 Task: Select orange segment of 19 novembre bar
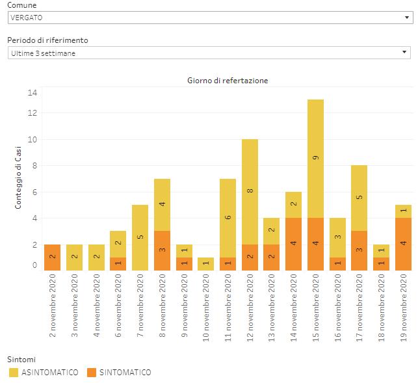click(403, 244)
